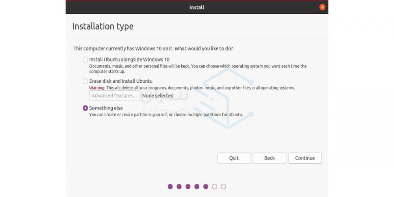
Task: Go to the previous step with Back
Action: coord(269,158)
